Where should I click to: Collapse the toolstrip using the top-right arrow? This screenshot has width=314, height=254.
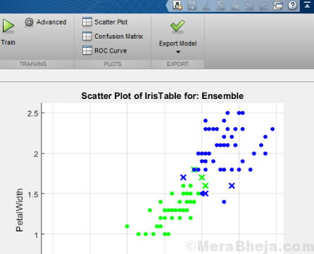(307, 5)
